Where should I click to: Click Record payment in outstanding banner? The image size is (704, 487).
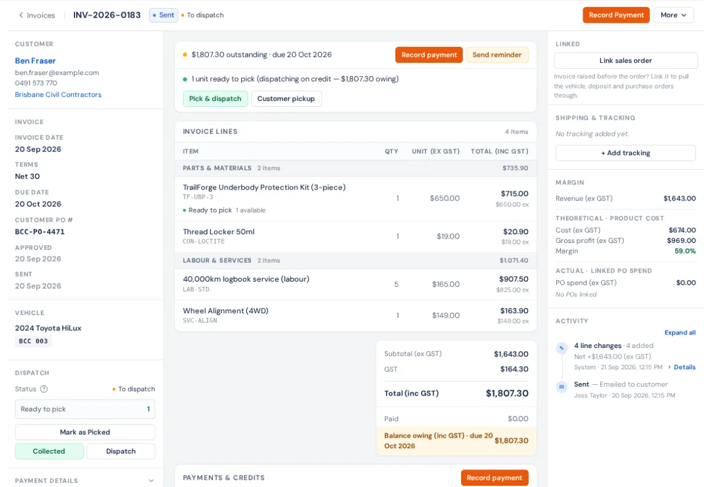click(429, 55)
